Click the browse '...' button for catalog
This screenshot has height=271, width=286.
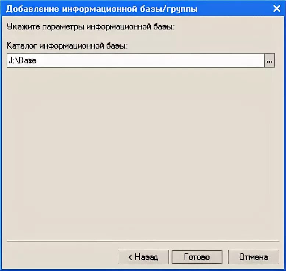(269, 60)
